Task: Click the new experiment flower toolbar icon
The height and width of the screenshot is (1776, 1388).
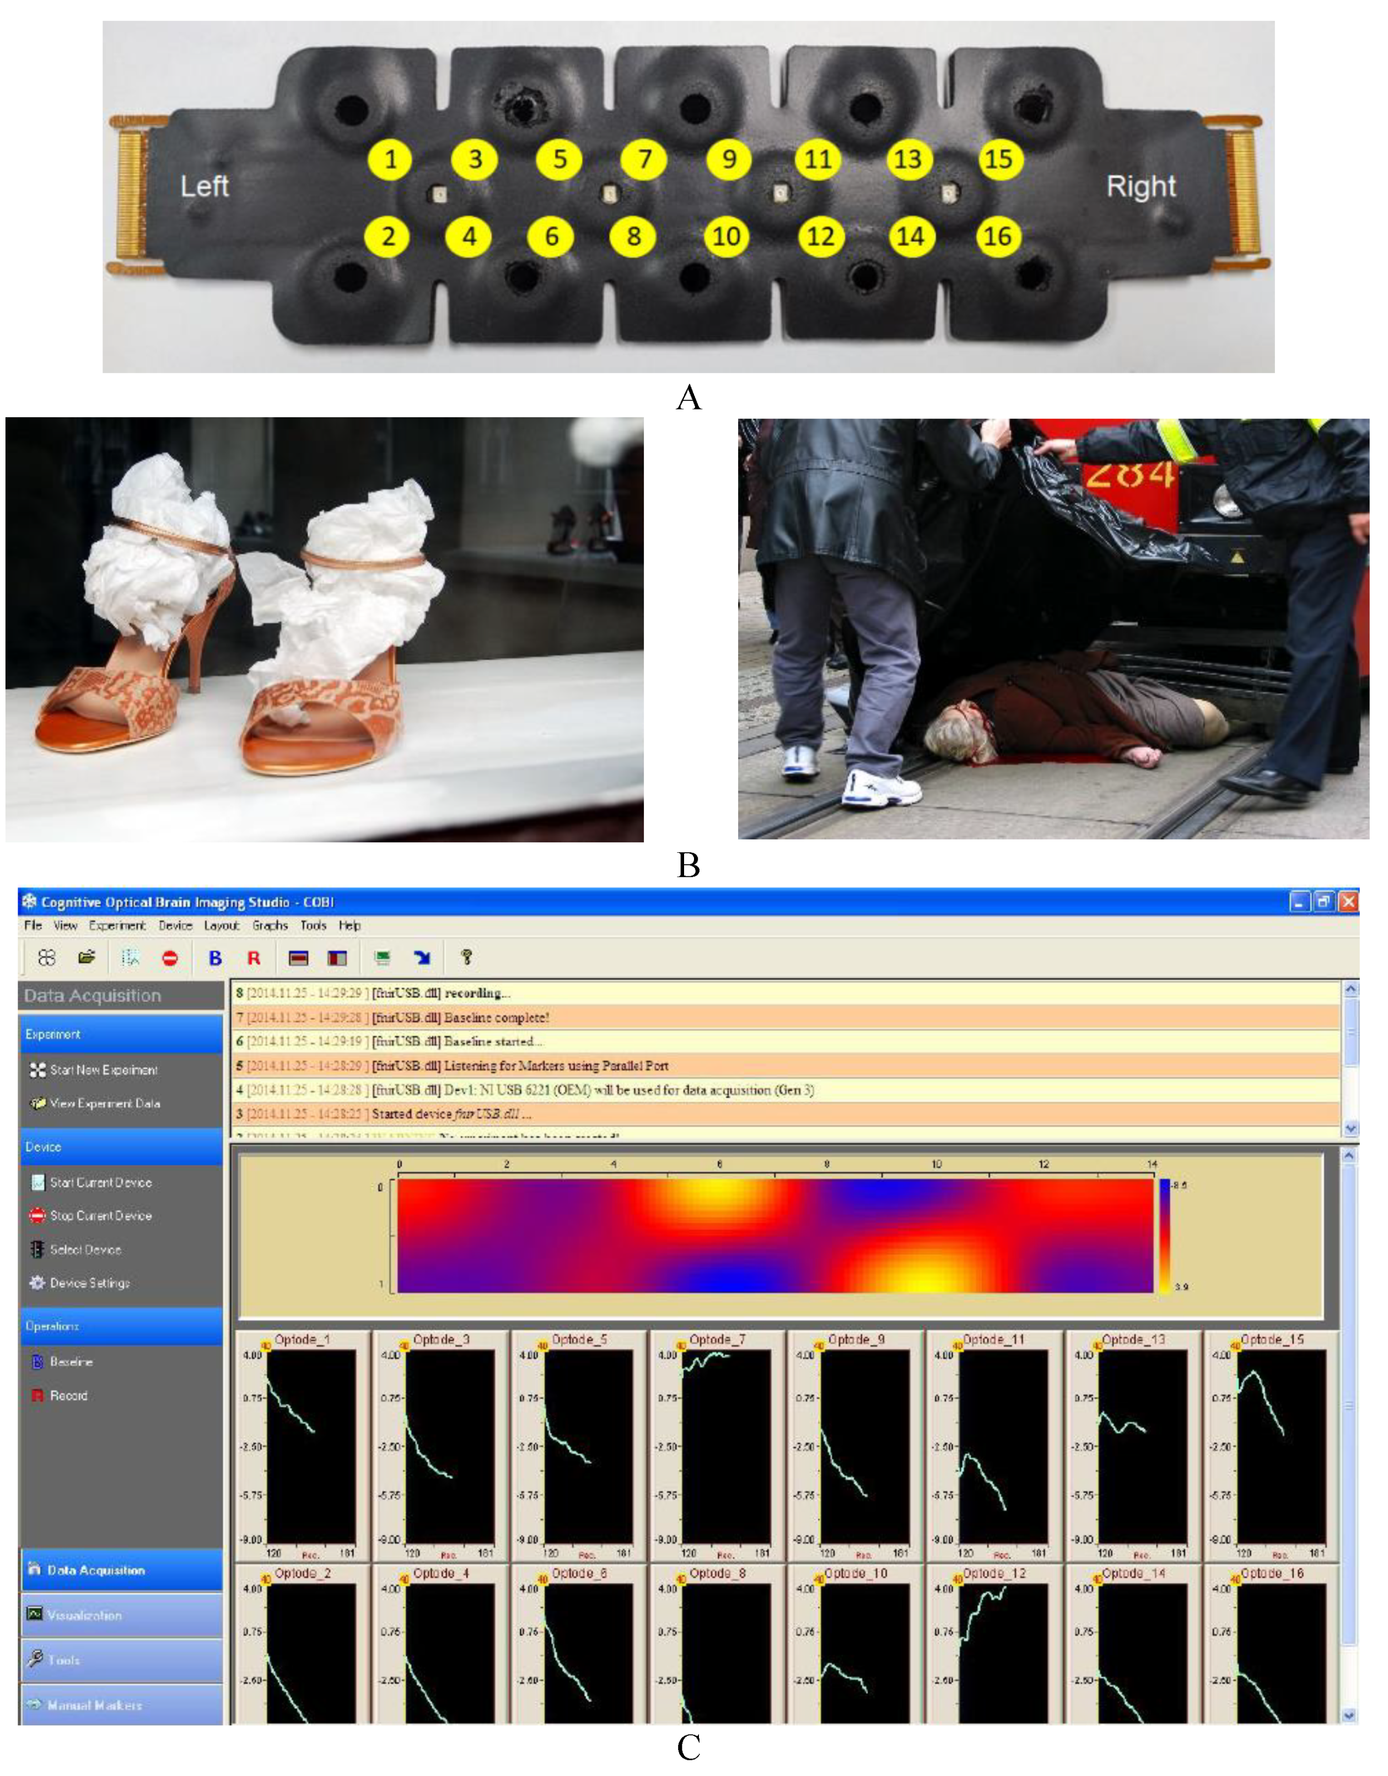Action: pos(46,957)
